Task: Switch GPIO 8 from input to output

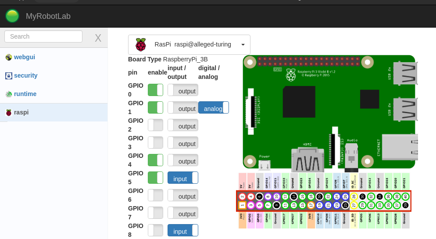Action: (x=183, y=230)
